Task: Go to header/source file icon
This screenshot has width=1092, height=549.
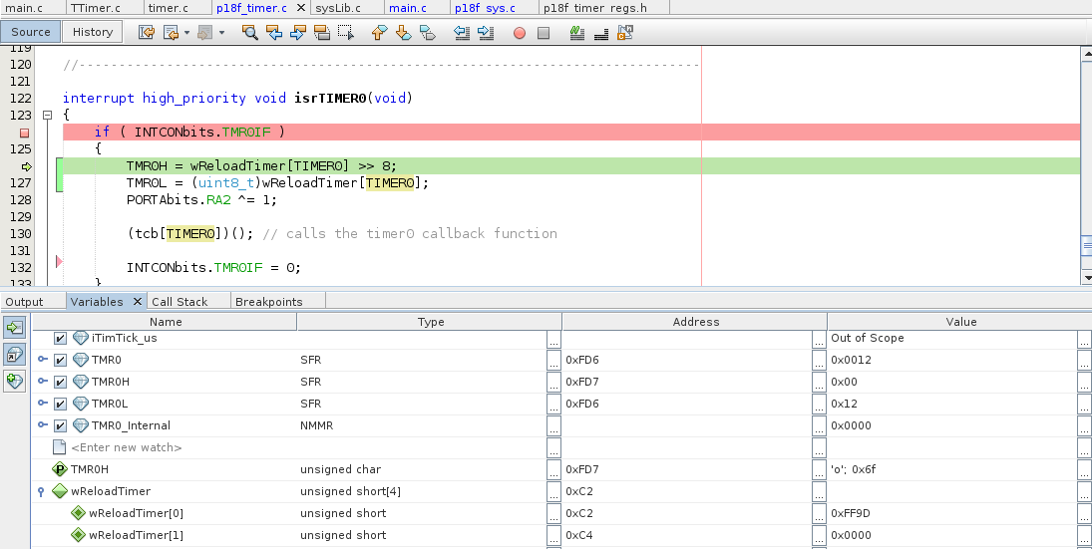Action: [624, 32]
